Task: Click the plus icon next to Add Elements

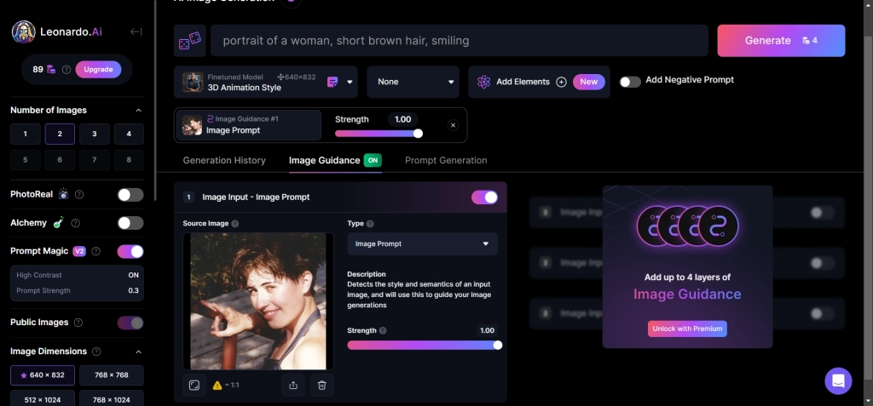Action: coord(561,82)
